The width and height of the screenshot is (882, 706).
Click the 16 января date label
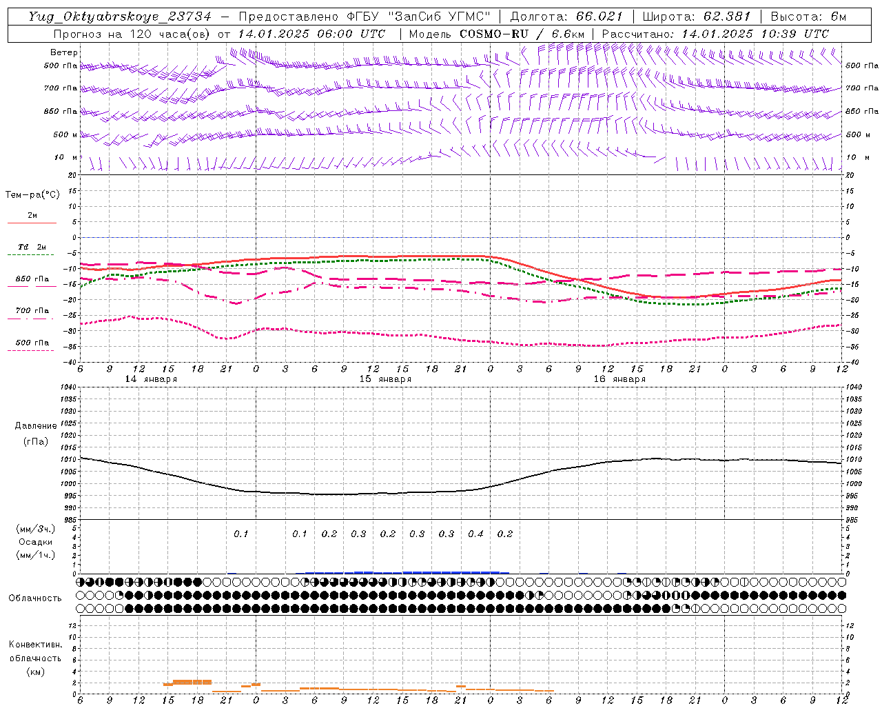[619, 379]
